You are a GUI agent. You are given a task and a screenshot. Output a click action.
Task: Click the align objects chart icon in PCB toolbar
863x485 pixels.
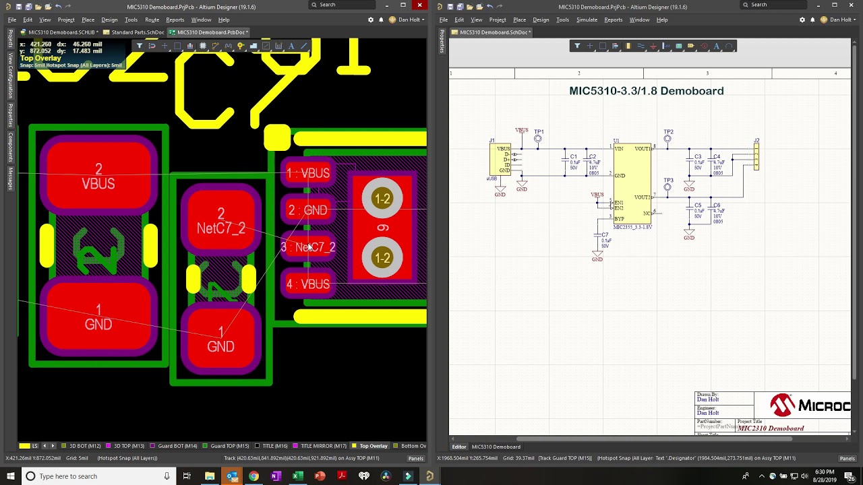click(190, 46)
